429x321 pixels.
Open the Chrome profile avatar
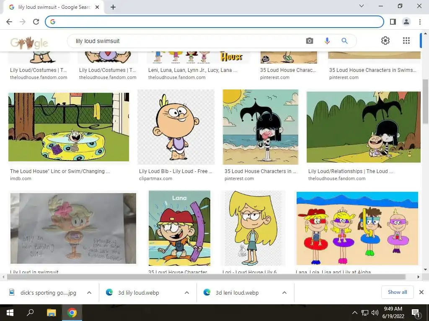point(406,22)
